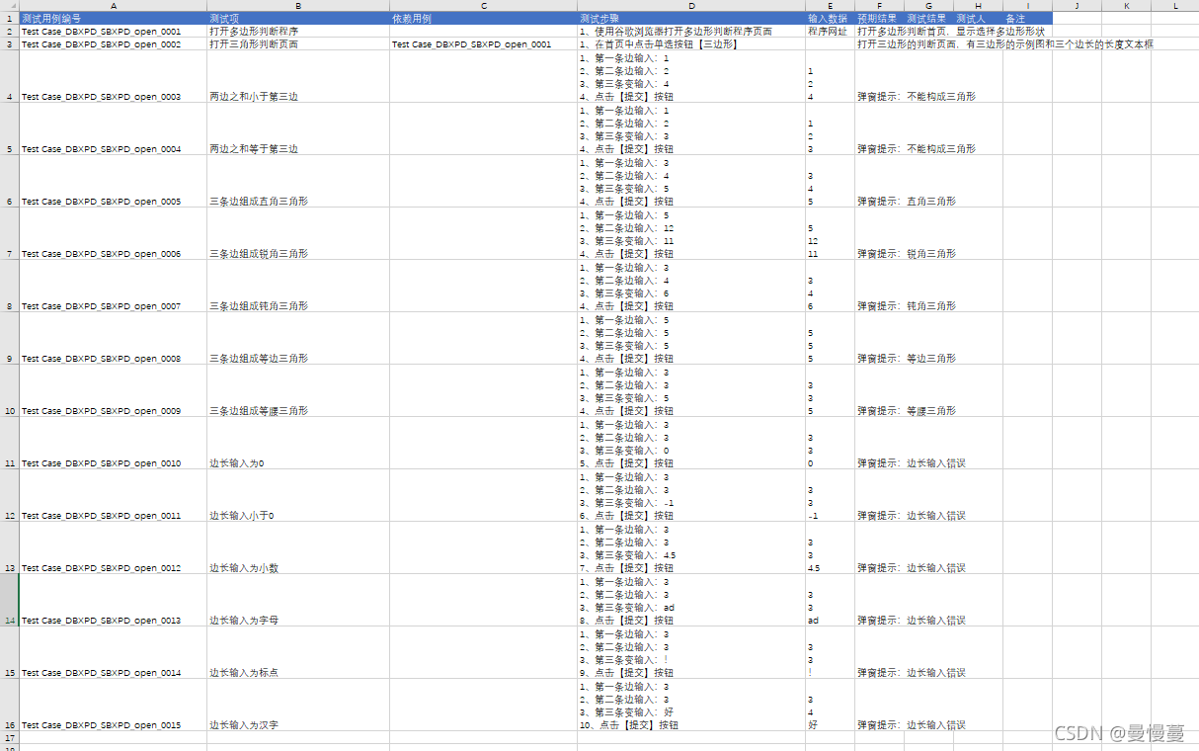Viewport: 1199px width, 751px height.
Task: Click the 三条边组成直角三角形 cell
Action: 298,181
